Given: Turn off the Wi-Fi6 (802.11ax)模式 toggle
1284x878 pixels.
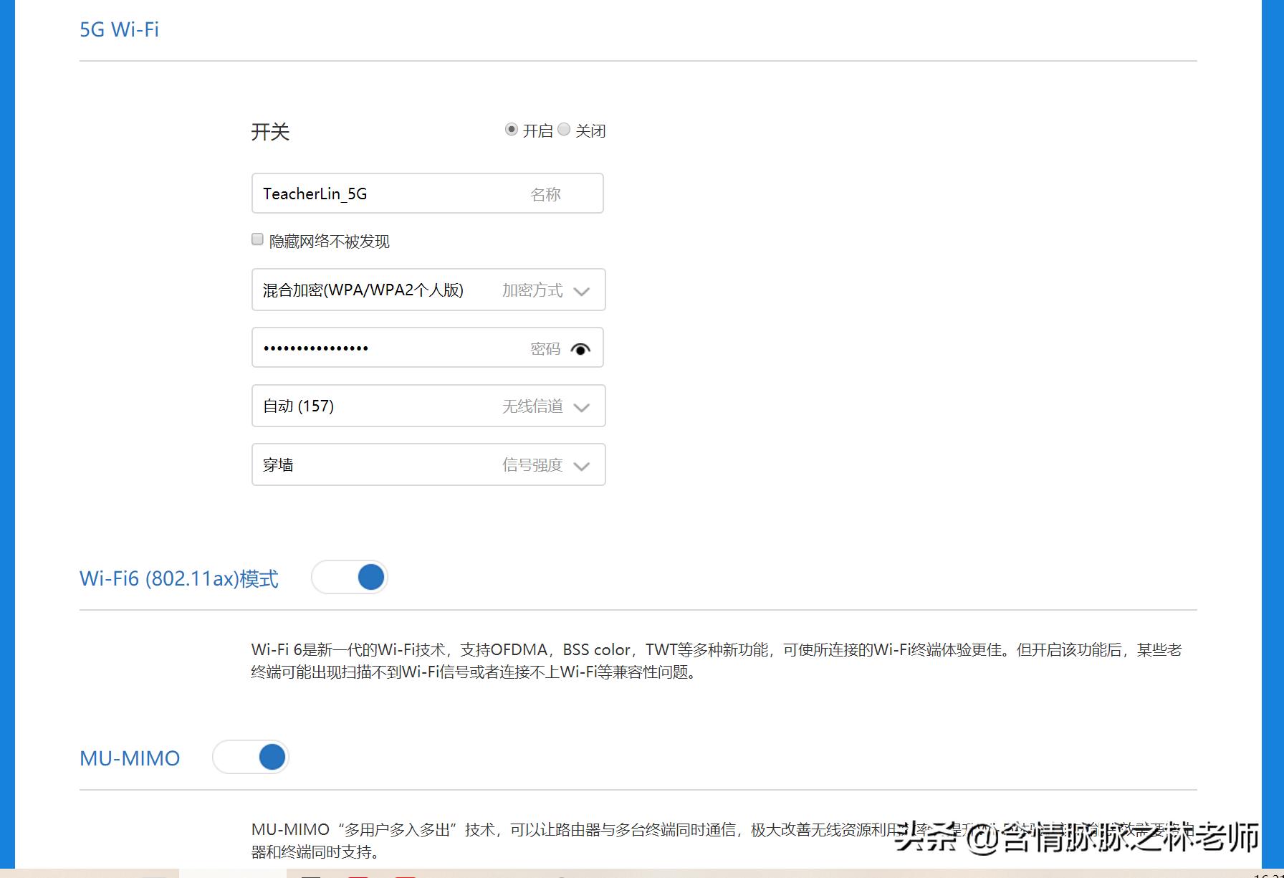Looking at the screenshot, I should pyautogui.click(x=350, y=576).
